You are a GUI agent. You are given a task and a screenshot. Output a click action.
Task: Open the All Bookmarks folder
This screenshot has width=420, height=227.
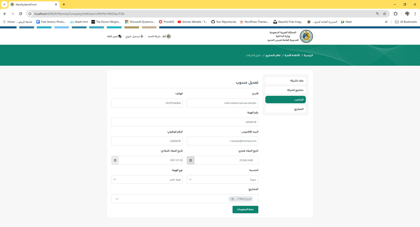406,22
